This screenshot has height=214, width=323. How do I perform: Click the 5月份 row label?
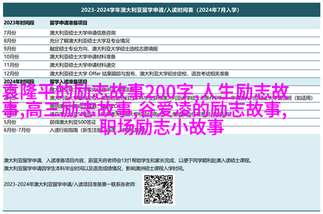pos(10,122)
